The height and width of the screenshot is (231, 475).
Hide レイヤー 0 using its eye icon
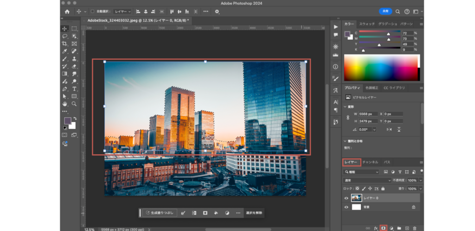tap(347, 198)
